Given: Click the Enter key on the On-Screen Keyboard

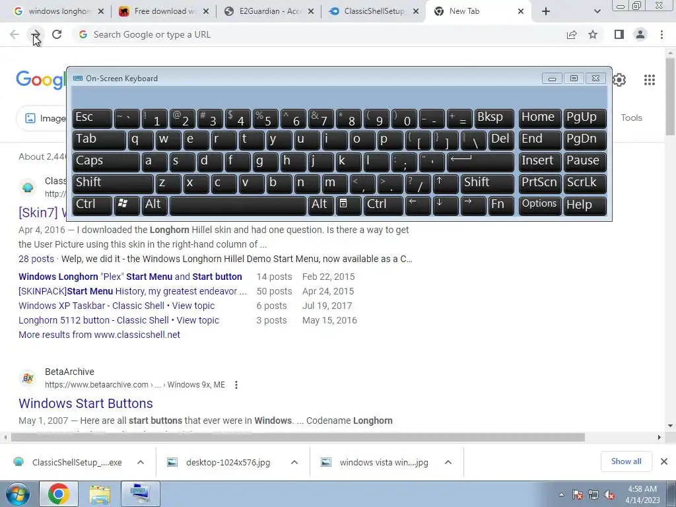Looking at the screenshot, I should [481, 162].
